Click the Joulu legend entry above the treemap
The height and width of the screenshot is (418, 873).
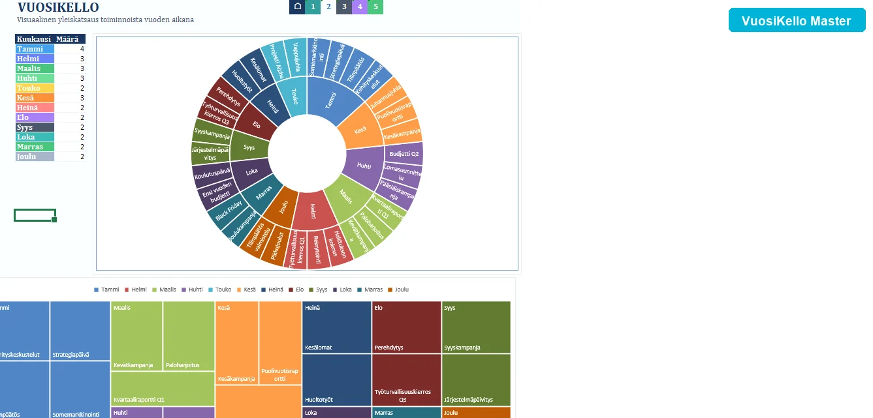click(x=398, y=290)
